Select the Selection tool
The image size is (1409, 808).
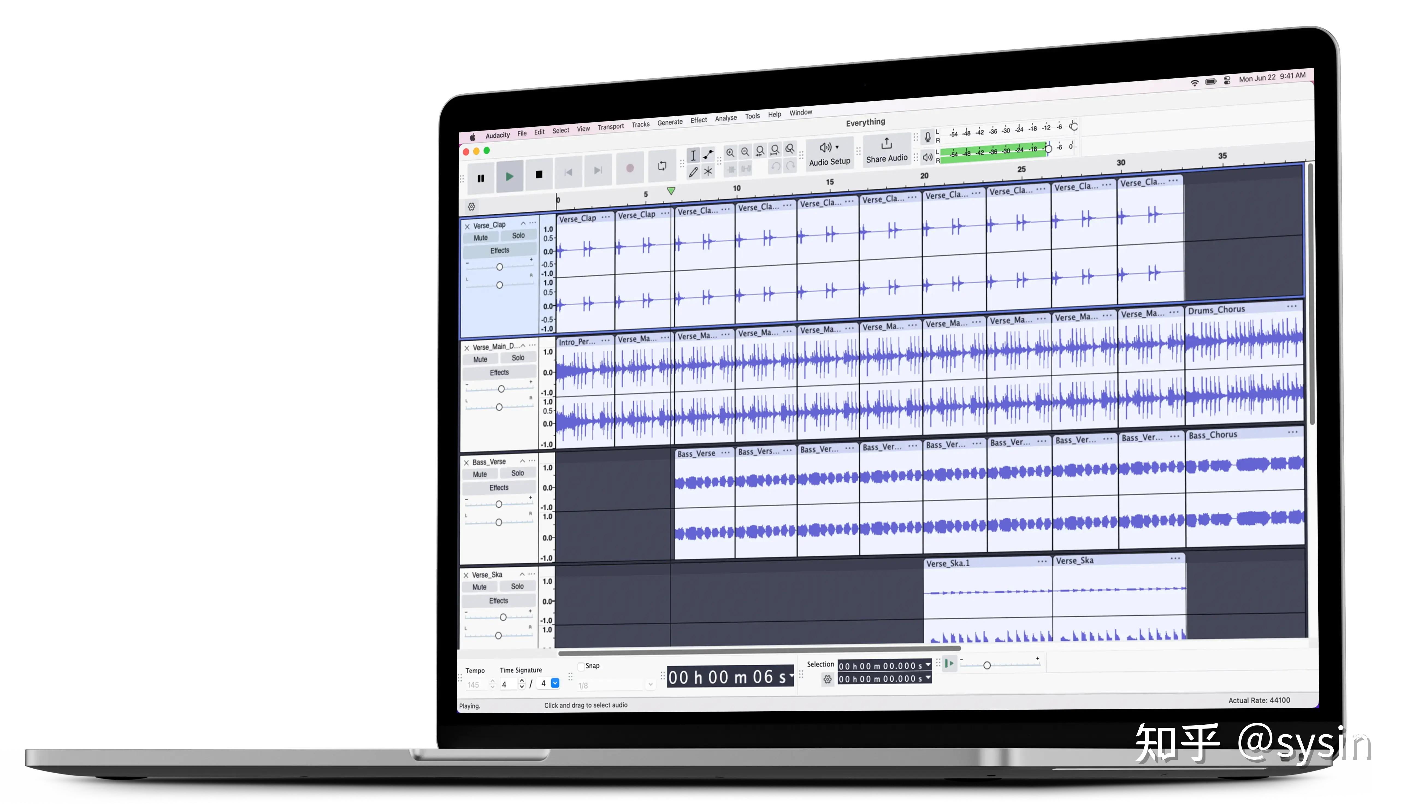point(694,156)
